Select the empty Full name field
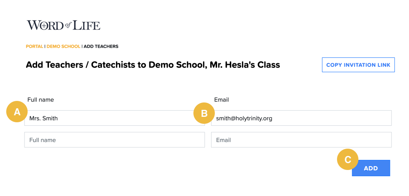The image size is (409, 196). 114,140
